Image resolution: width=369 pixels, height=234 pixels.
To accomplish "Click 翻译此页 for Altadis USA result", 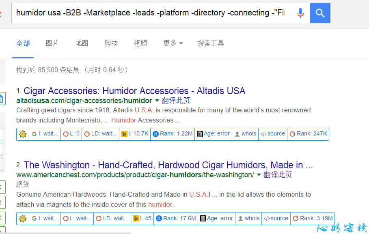I will pyautogui.click(x=176, y=101).
